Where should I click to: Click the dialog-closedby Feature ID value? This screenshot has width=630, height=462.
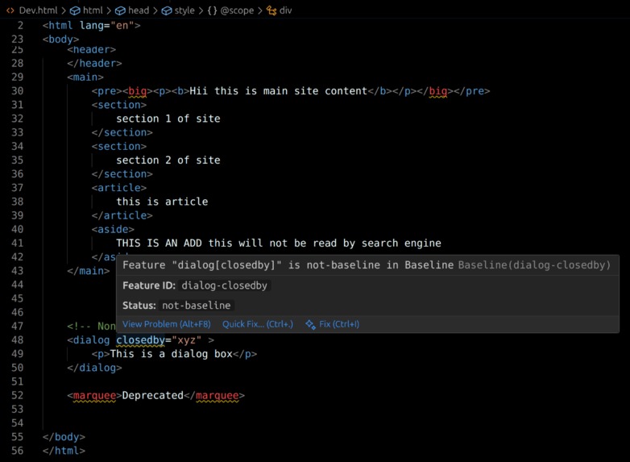pos(224,285)
